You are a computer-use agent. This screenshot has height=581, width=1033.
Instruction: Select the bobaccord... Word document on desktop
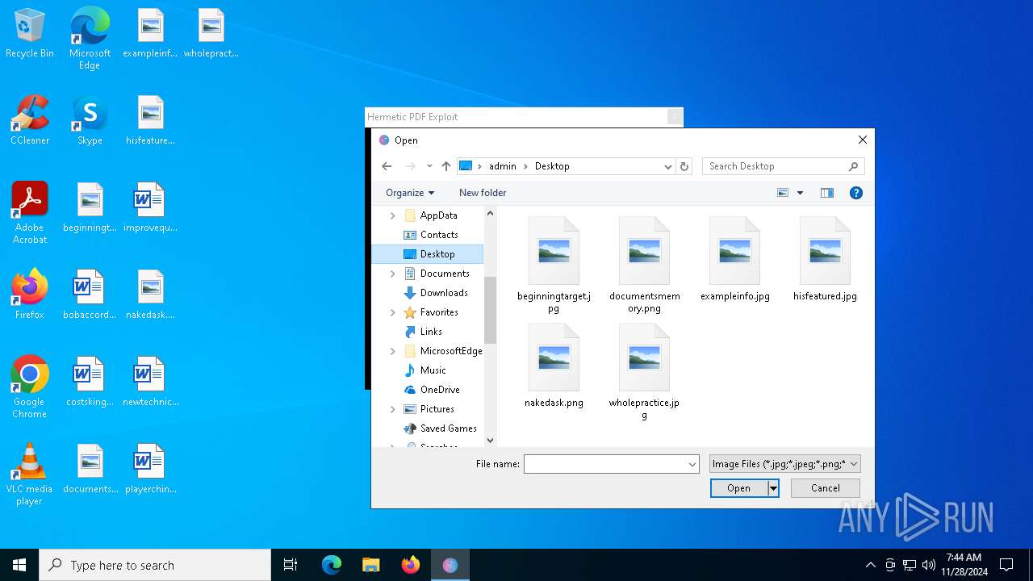pyautogui.click(x=90, y=295)
